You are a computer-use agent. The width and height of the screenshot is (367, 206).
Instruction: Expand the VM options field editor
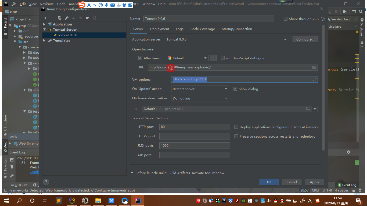pos(315,79)
